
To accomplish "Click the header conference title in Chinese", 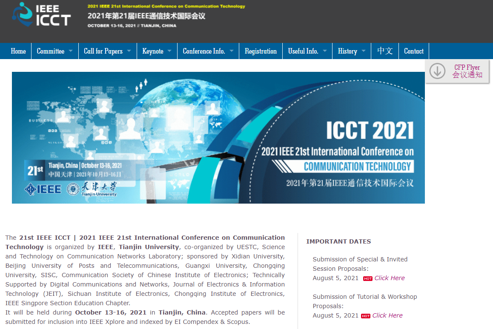I will click(x=146, y=16).
